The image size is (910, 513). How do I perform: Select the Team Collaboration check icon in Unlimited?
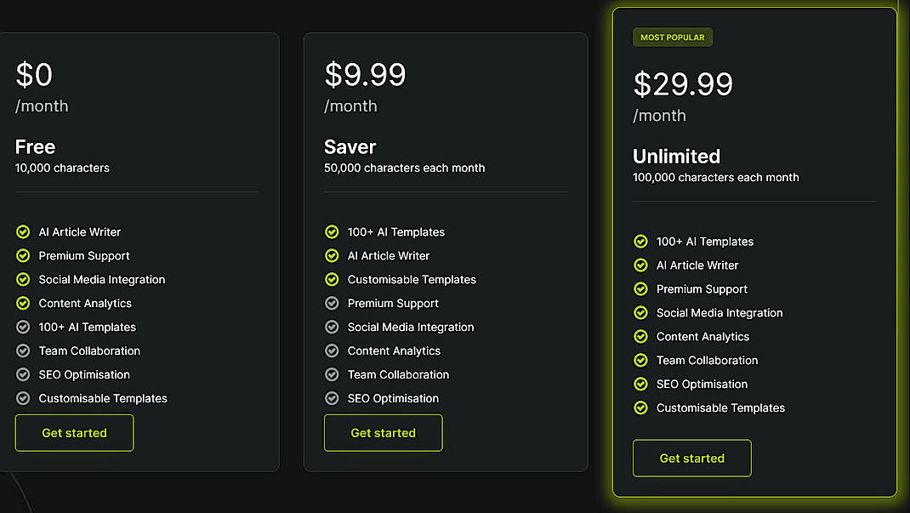[x=640, y=360]
